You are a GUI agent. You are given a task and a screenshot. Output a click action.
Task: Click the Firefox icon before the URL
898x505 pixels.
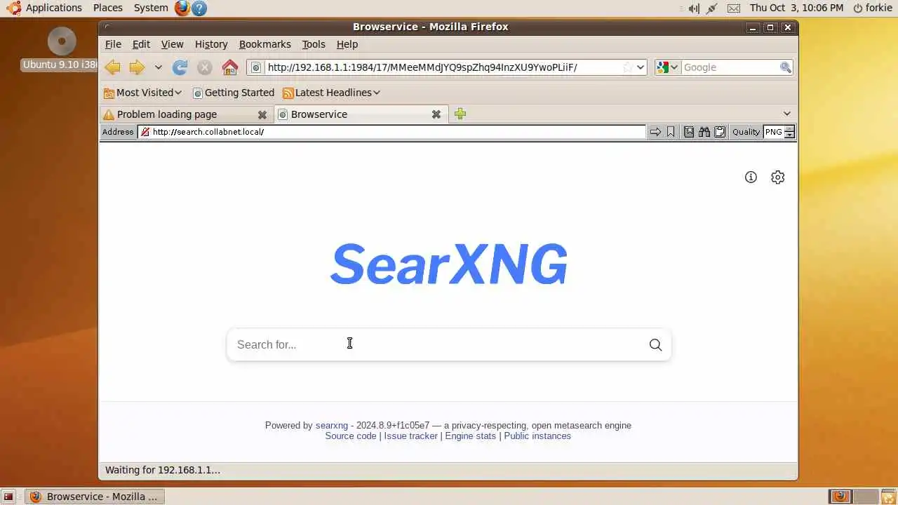[x=256, y=67]
